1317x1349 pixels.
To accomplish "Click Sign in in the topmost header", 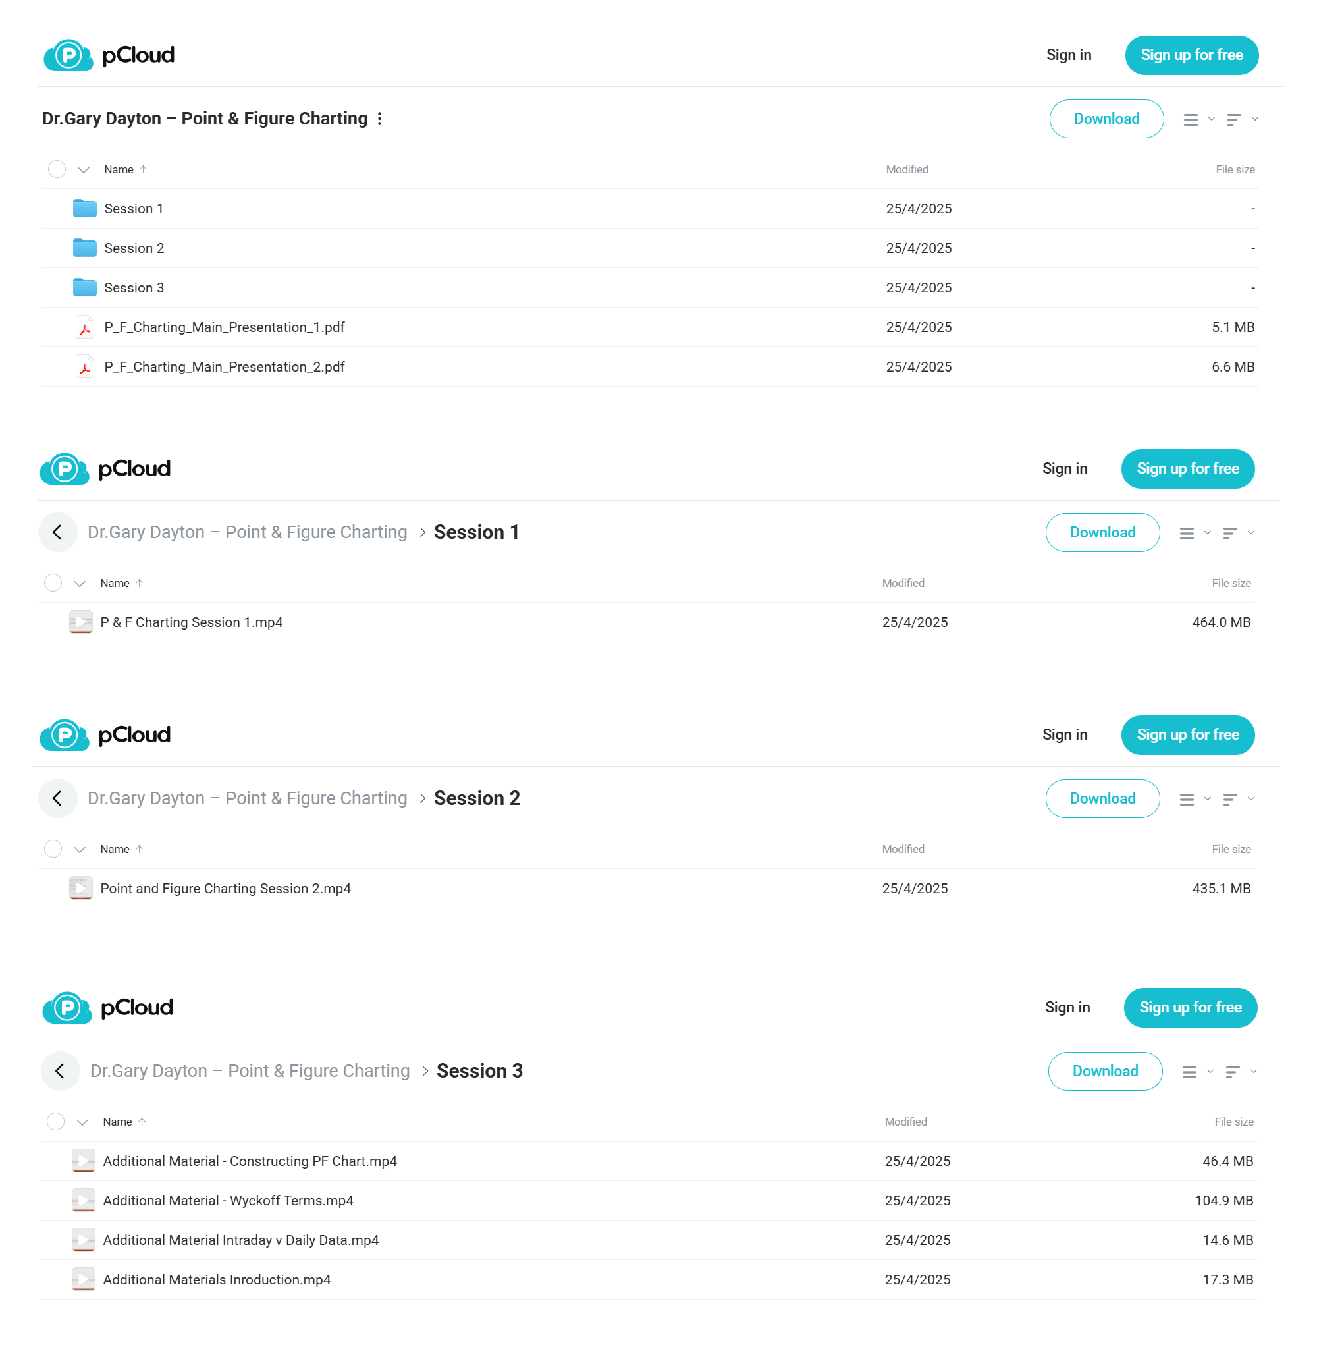I will [1069, 55].
